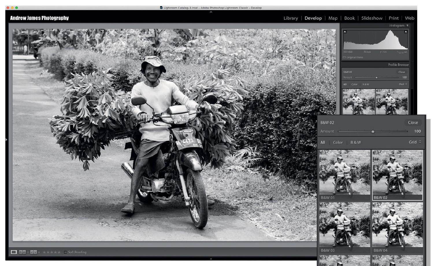Enable the Soft Proofing checkbox
Screen dimensions: 438x266
pyautogui.click(x=65, y=252)
